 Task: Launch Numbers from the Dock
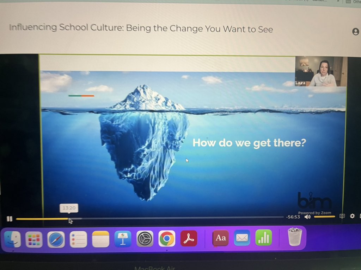tap(264, 237)
